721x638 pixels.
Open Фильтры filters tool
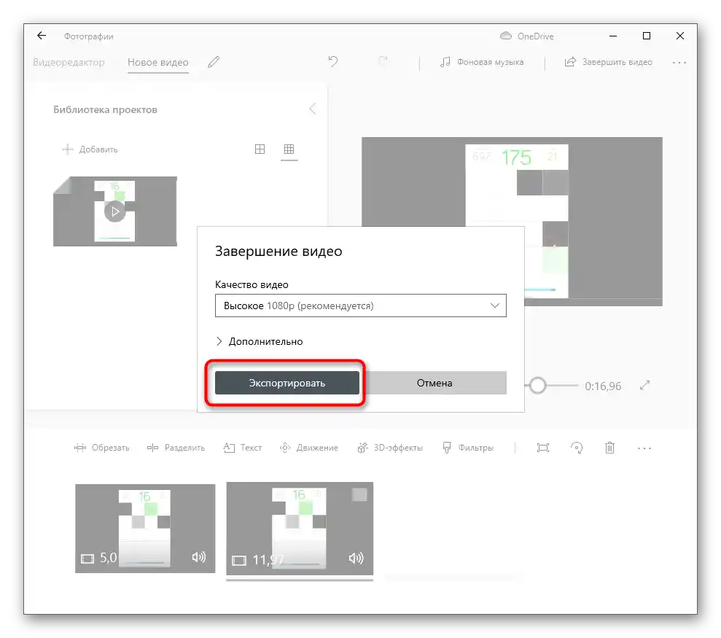467,448
